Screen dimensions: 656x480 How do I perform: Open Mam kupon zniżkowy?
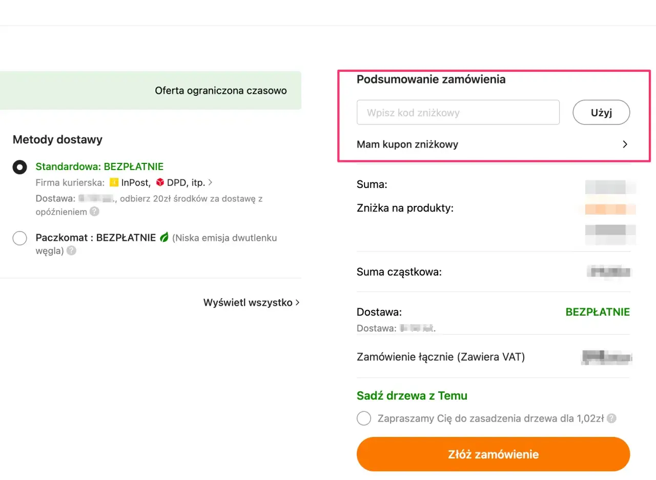click(x=493, y=144)
